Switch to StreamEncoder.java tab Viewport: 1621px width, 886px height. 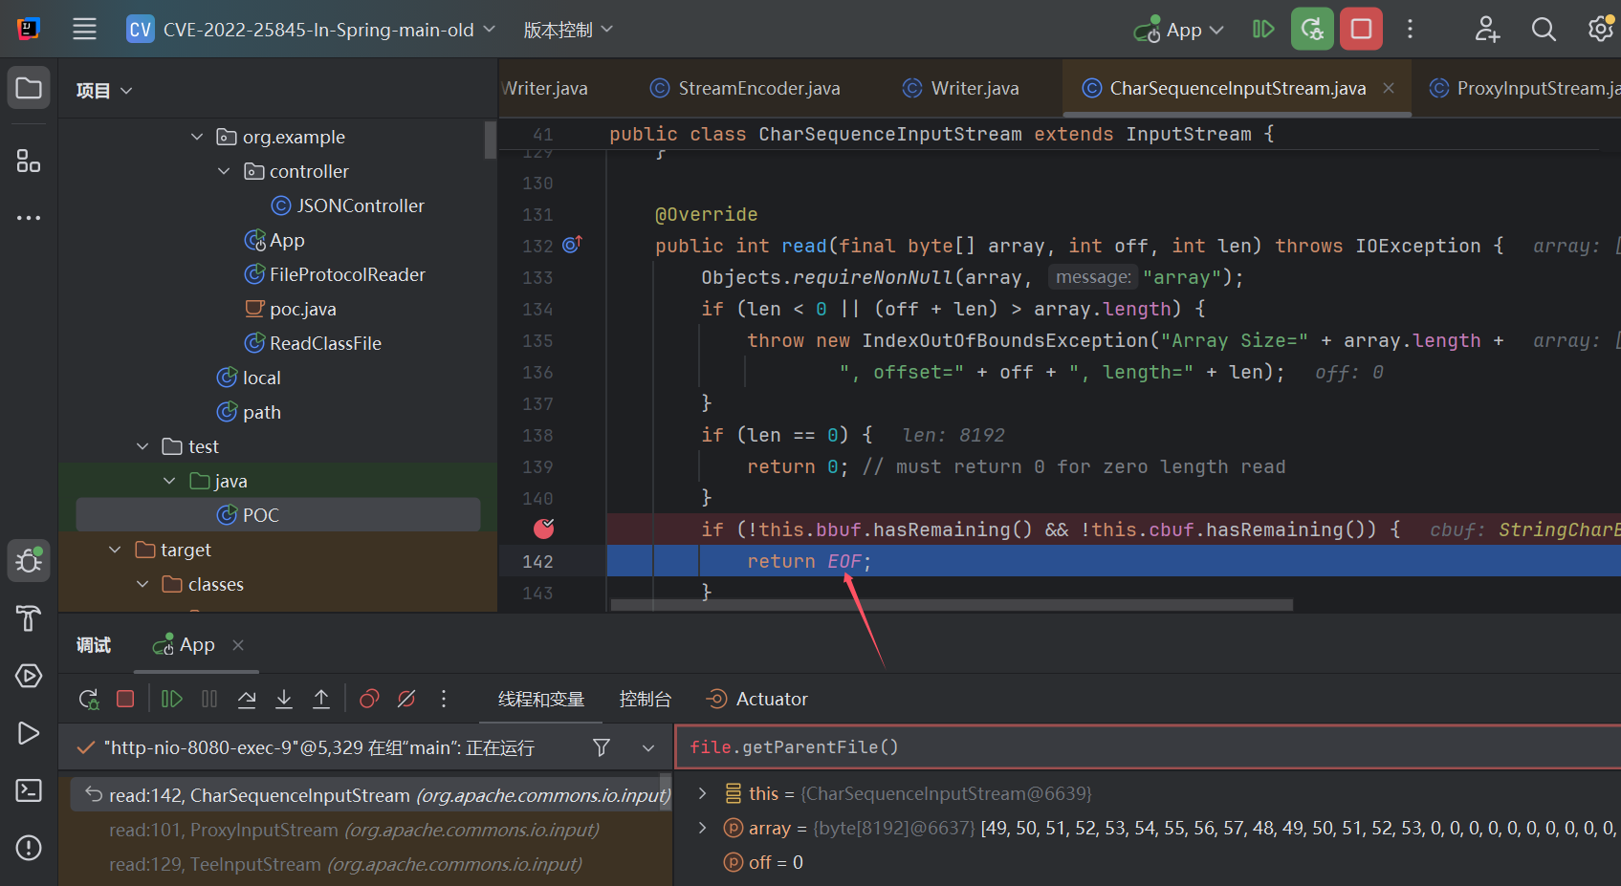[745, 88]
